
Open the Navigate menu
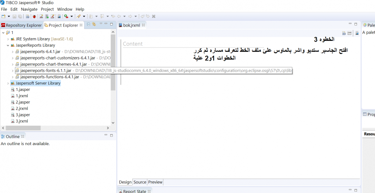click(29, 9)
